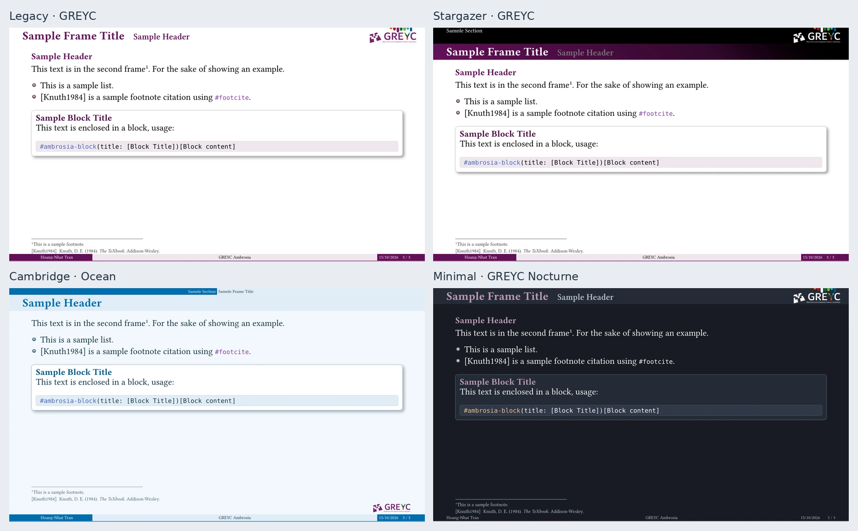
Task: Click the 15/10/2026 date in the Legacy footer
Action: click(x=388, y=258)
